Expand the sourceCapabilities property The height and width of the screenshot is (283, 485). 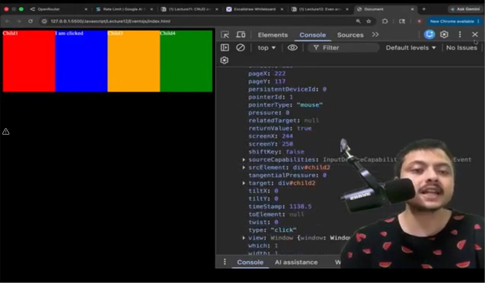coord(244,160)
